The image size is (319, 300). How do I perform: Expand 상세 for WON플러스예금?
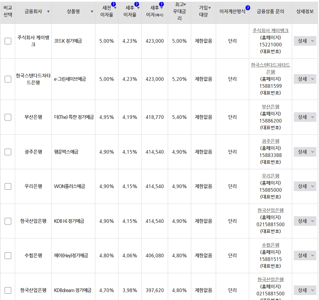(x=305, y=186)
